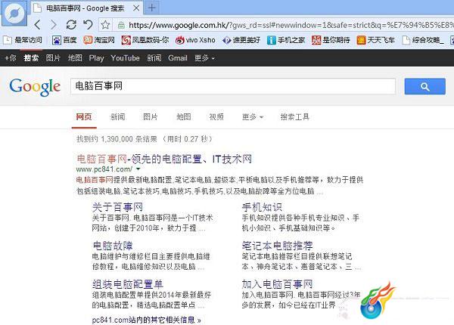
Task: Open the 是你期待 bookmark
Action: [331, 40]
